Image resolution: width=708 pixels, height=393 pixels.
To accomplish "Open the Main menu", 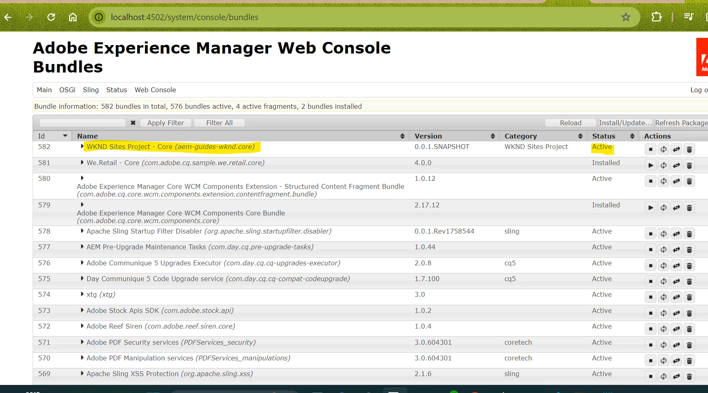I will pyautogui.click(x=44, y=90).
